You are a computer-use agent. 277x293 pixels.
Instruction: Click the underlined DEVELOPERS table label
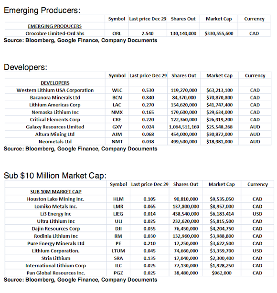pos(55,83)
